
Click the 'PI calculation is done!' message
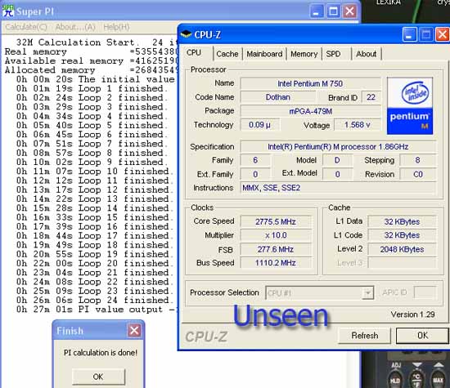click(x=101, y=352)
